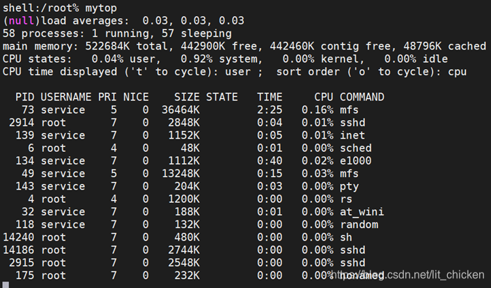The image size is (491, 288).
Task: Click PID 2915 in the process list
Action: 22,263
